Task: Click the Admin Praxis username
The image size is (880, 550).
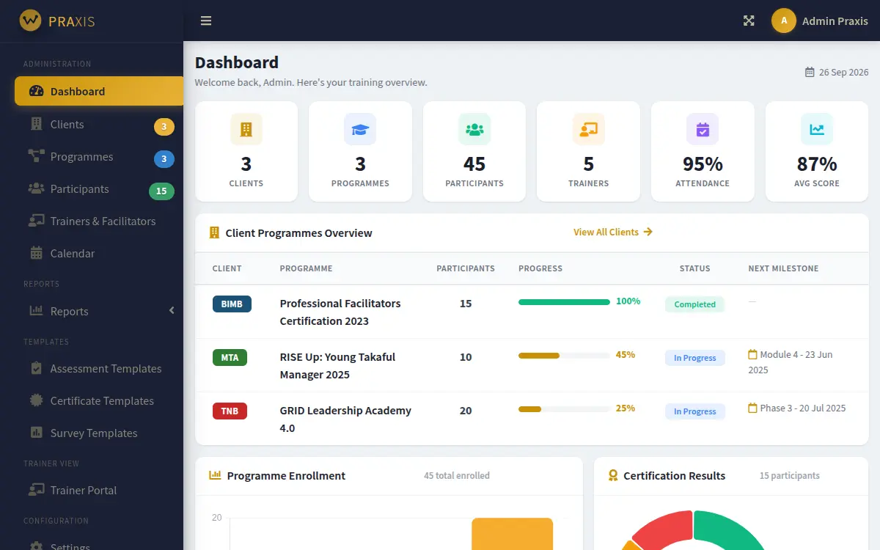Action: point(835,21)
